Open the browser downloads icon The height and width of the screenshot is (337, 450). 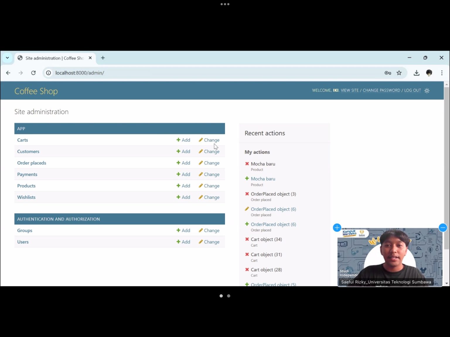tap(416, 73)
